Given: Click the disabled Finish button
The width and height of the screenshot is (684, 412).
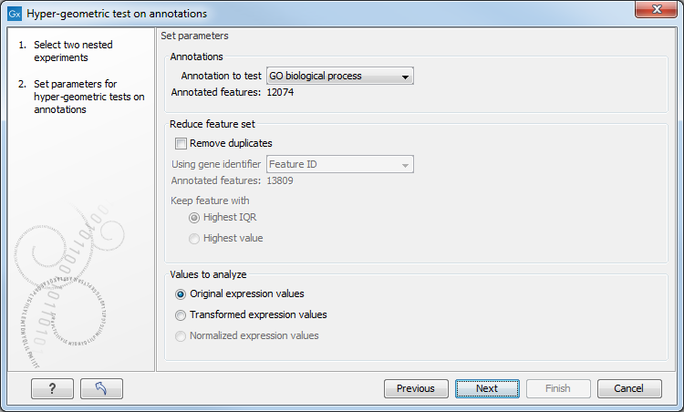Looking at the screenshot, I should [557, 388].
